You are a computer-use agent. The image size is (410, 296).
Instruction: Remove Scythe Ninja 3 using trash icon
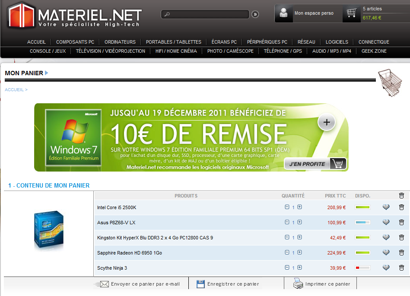[401, 268]
